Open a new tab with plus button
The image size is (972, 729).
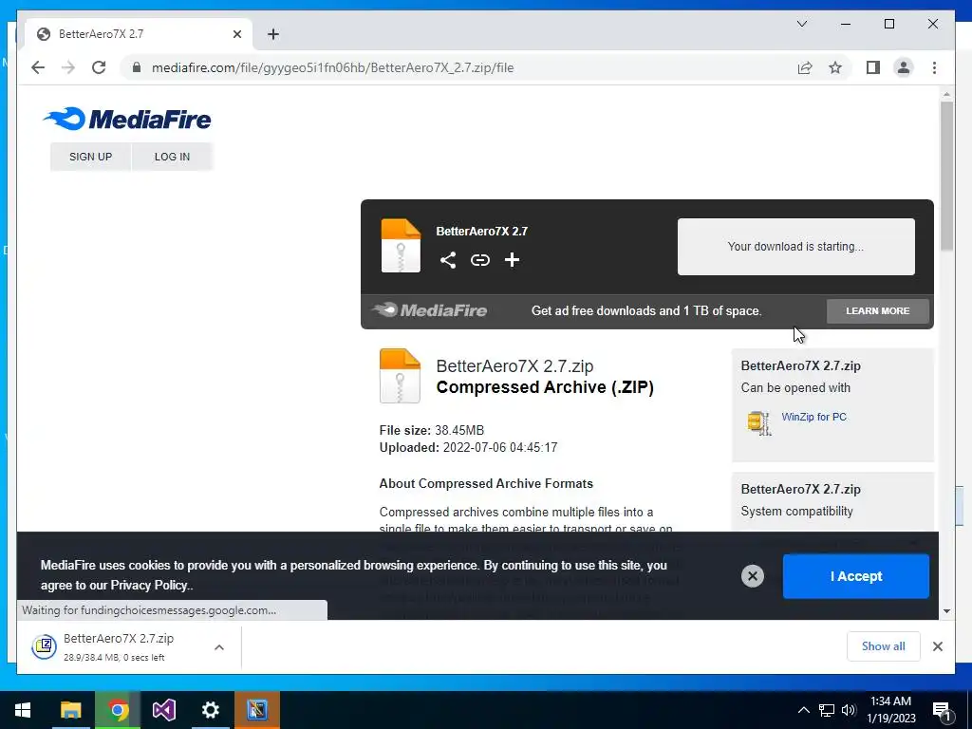point(273,34)
